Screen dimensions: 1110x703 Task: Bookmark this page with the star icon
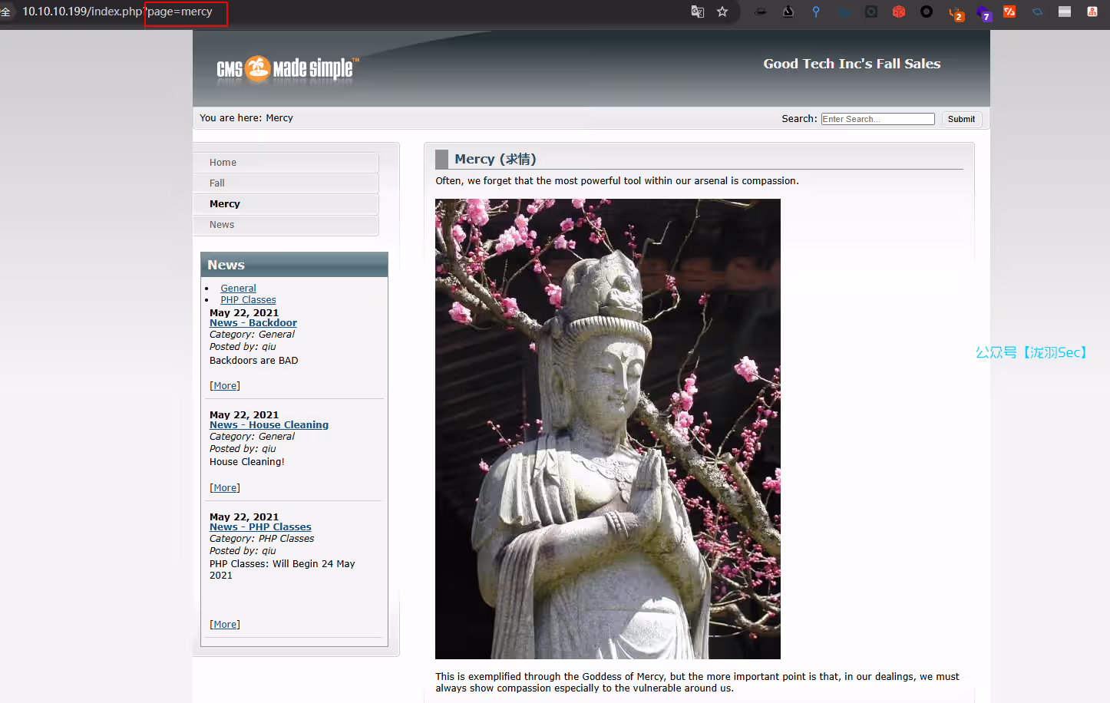coord(722,12)
